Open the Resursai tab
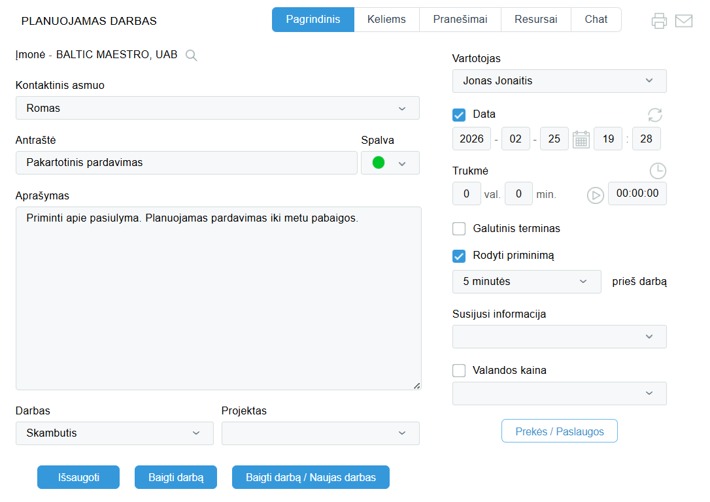The height and width of the screenshot is (502, 710). [x=535, y=20]
